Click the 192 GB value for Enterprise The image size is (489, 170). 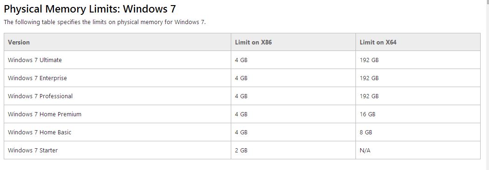point(369,78)
